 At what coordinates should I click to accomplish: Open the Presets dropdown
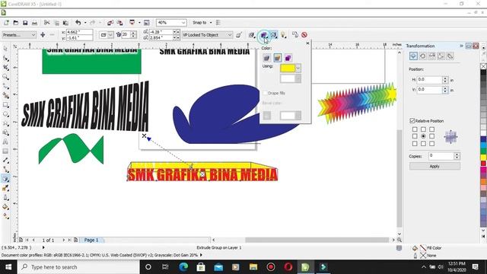click(x=19, y=35)
